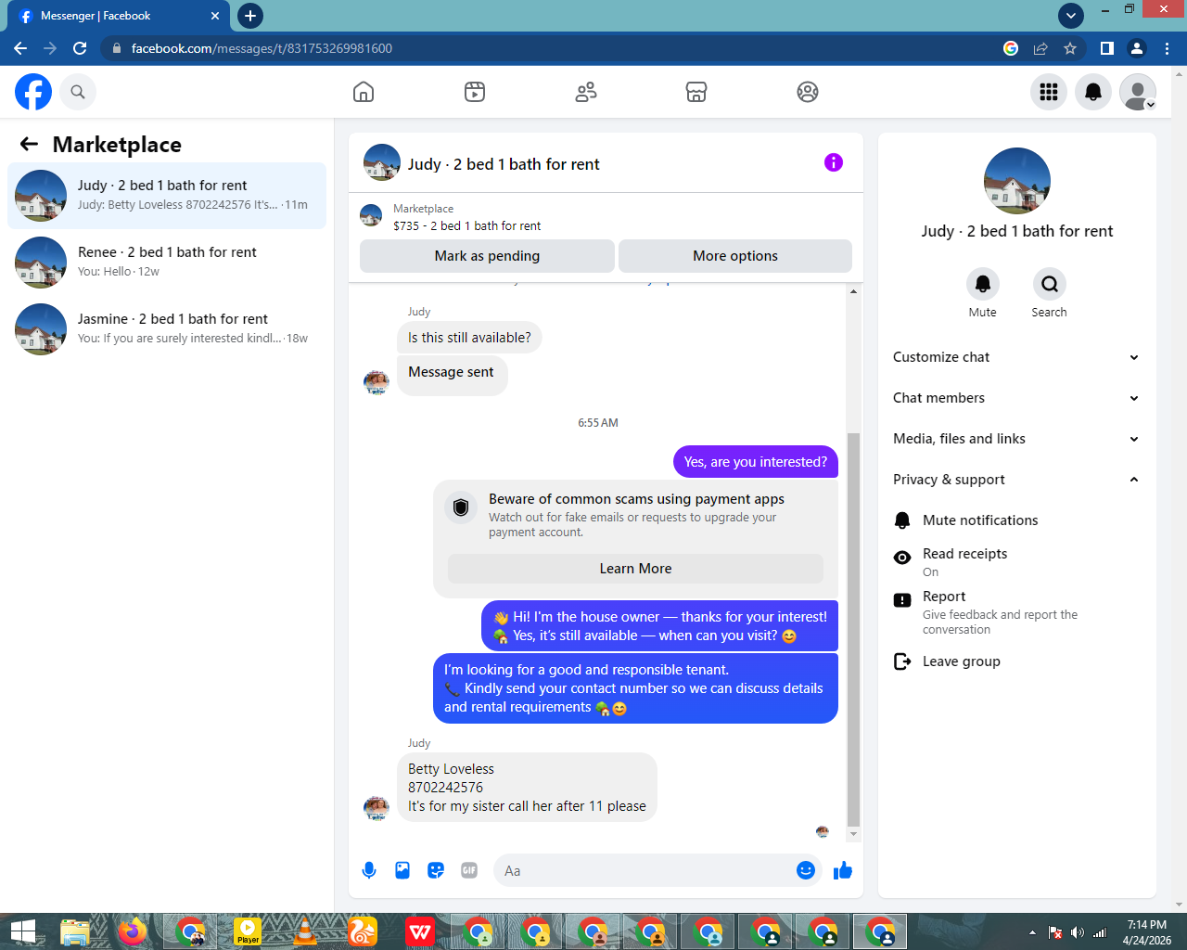This screenshot has width=1187, height=950.
Task: Open More options for the listing
Action: click(x=735, y=256)
